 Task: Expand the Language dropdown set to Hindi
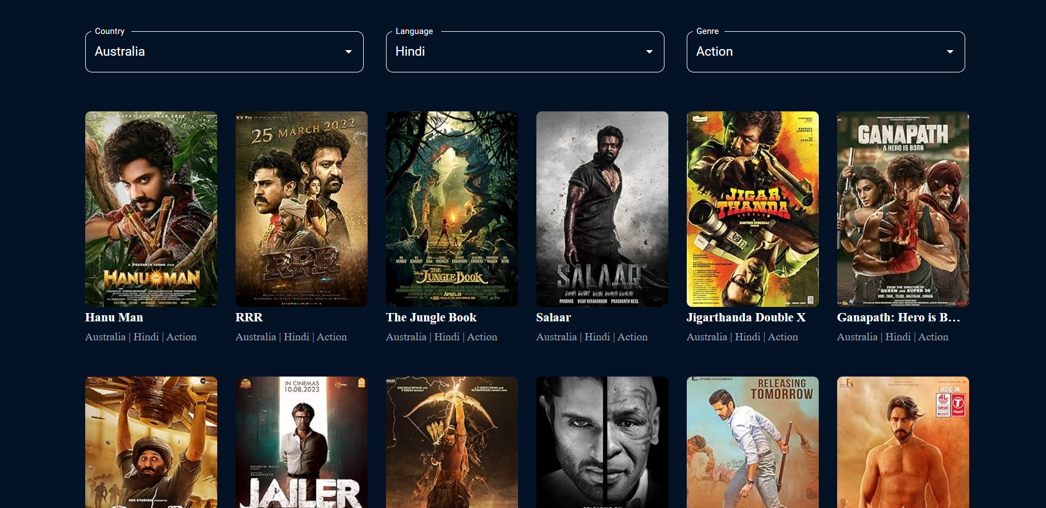click(x=525, y=52)
